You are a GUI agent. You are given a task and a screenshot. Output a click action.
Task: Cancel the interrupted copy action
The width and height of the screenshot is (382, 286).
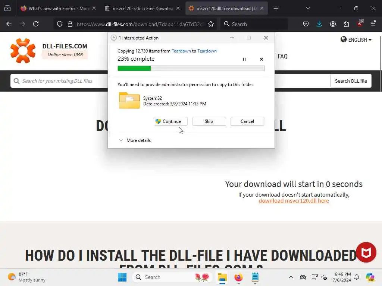click(x=247, y=121)
